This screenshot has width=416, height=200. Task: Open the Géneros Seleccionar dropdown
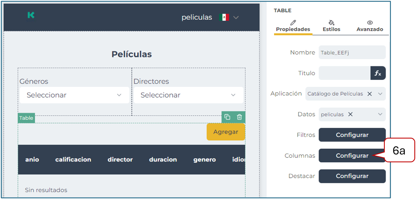tap(74, 95)
